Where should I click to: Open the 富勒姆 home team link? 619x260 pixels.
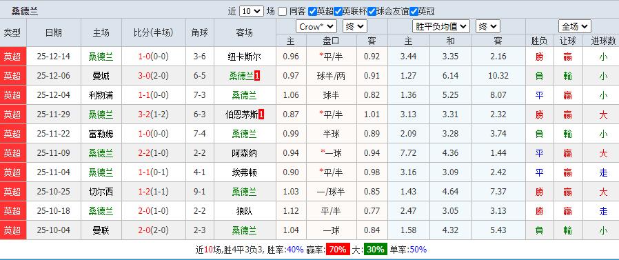101,134
